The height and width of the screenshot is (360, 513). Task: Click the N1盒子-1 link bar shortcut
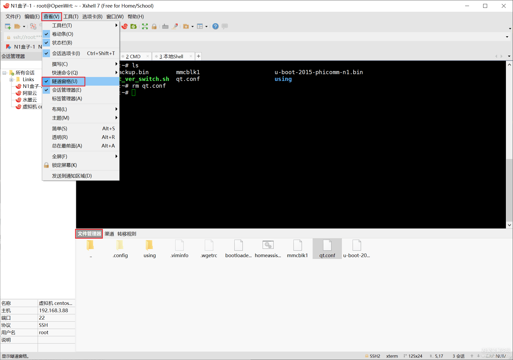(x=21, y=47)
